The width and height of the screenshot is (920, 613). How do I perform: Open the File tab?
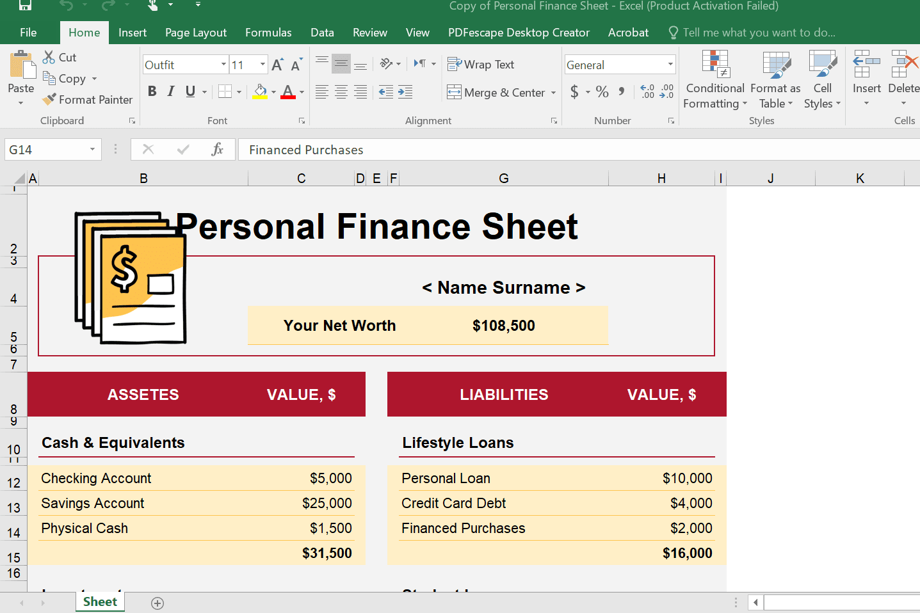click(x=28, y=33)
